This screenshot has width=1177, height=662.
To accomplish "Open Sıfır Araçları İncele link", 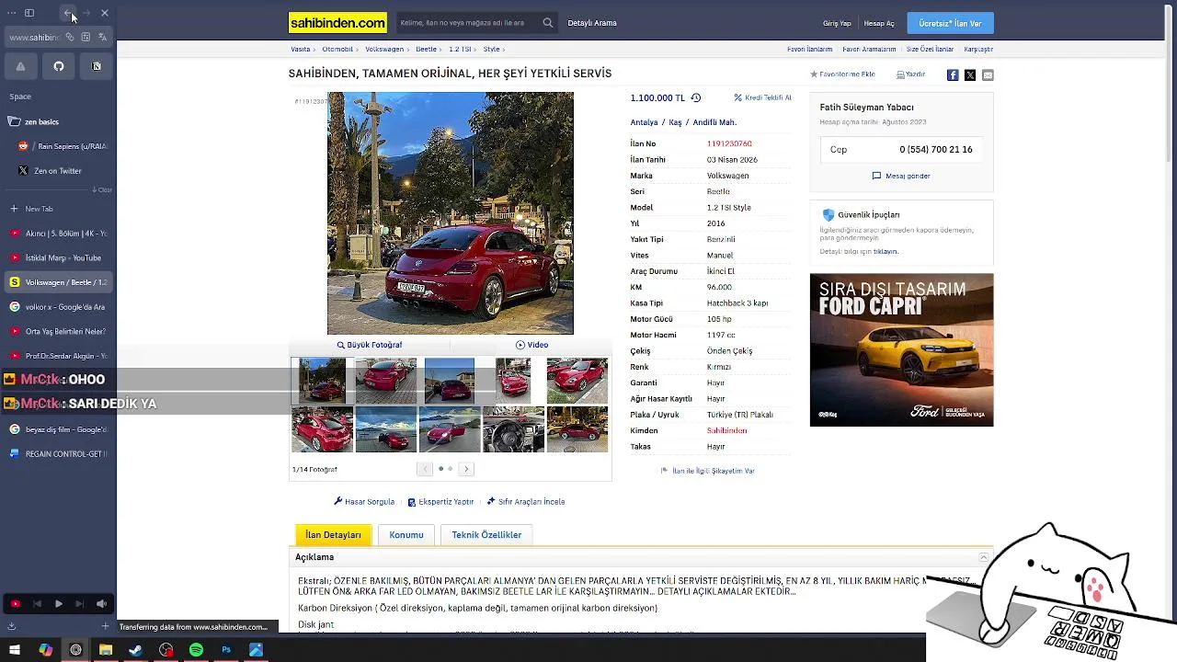I will point(526,502).
